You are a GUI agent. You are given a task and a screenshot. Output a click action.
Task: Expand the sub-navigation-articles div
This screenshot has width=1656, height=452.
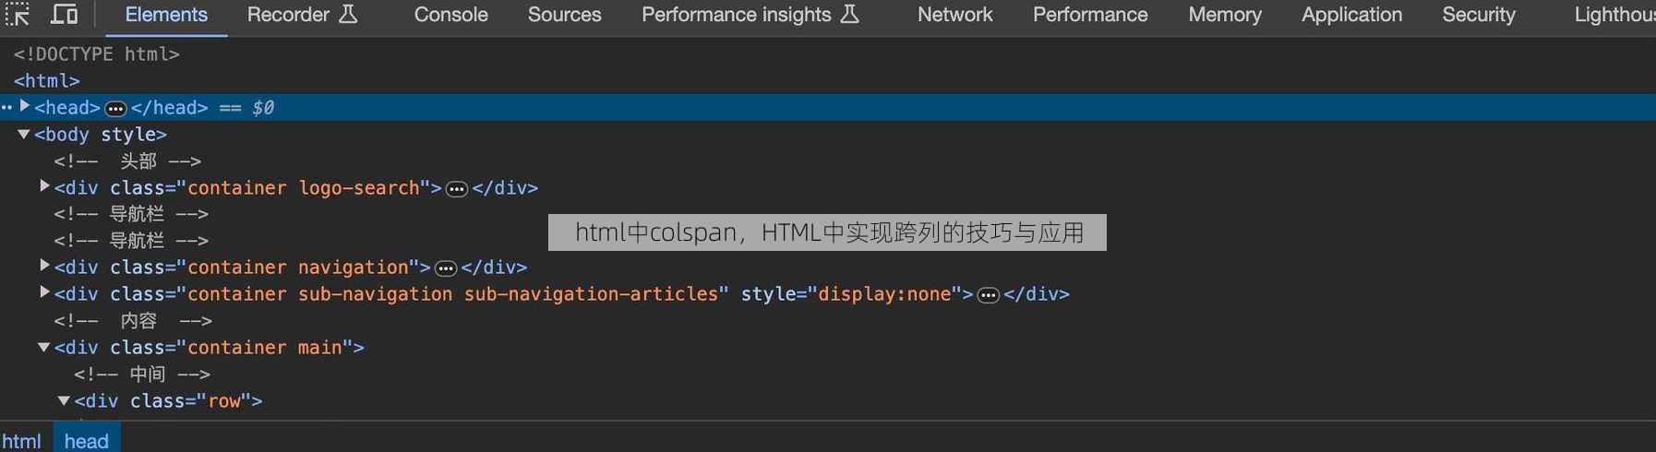[44, 292]
